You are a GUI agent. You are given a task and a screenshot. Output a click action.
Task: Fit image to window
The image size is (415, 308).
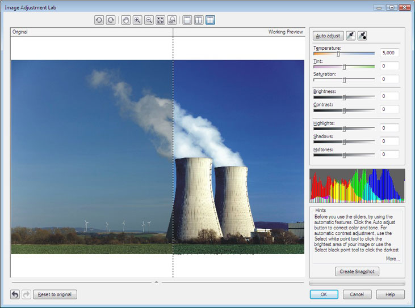(160, 20)
